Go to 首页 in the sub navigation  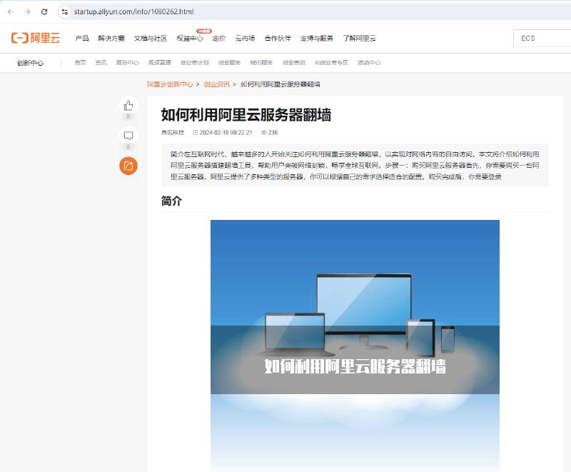coord(80,63)
